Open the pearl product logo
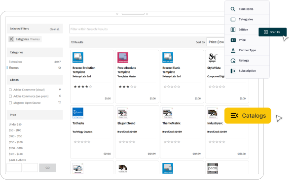296x190 pixels. 213,168
